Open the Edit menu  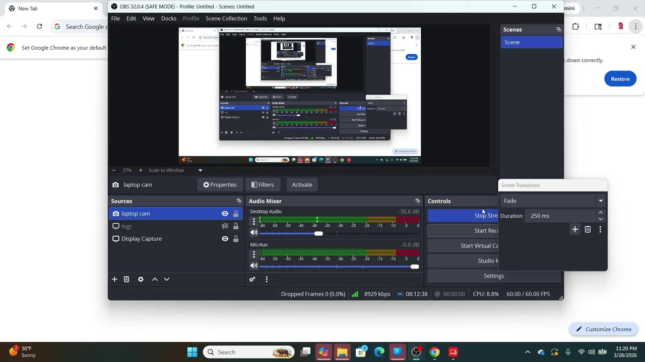pos(131,19)
